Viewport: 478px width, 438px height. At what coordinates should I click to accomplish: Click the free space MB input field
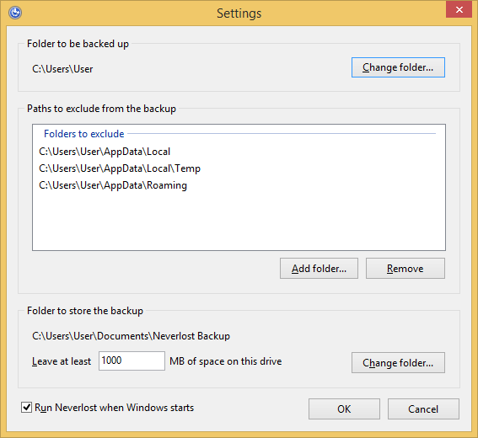click(132, 361)
